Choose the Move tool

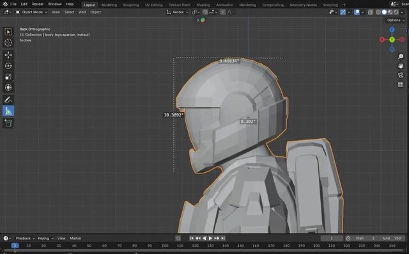tap(8, 55)
